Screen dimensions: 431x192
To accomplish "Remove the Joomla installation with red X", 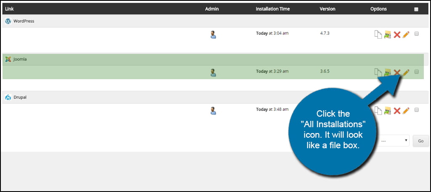I will click(397, 72).
